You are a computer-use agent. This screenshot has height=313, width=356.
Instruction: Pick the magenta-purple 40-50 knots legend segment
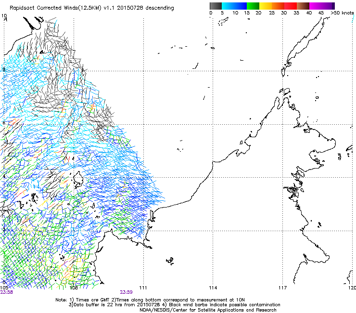click(x=322, y=6)
